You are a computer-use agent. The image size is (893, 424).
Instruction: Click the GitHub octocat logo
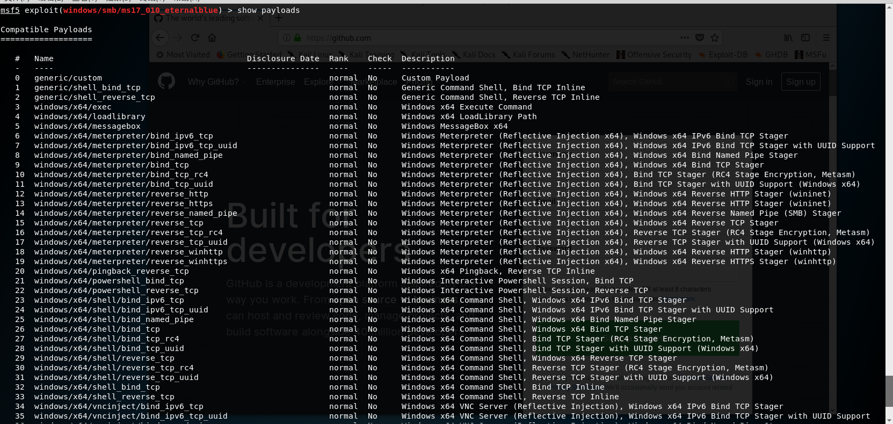coord(166,82)
